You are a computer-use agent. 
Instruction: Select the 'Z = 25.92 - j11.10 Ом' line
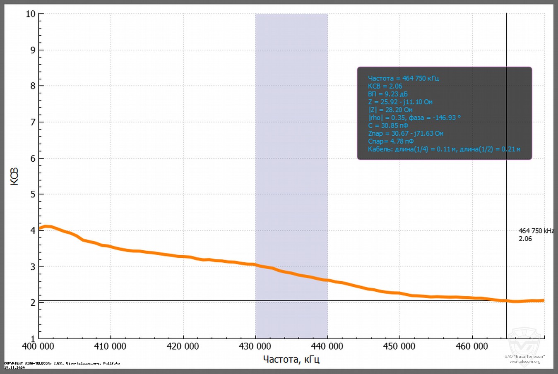400,102
